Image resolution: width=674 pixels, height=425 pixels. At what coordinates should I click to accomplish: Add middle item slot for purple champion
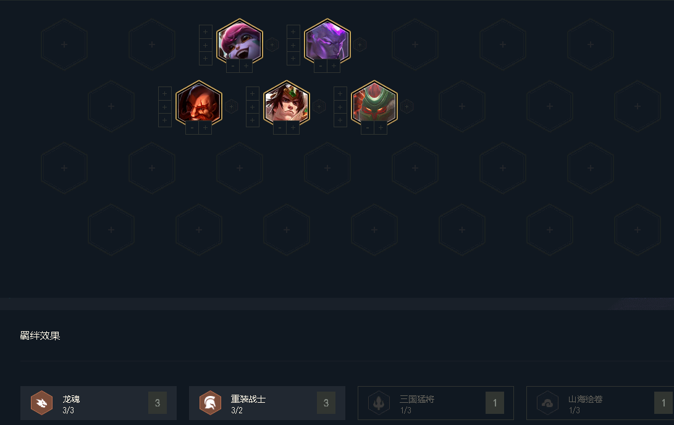[293, 45]
